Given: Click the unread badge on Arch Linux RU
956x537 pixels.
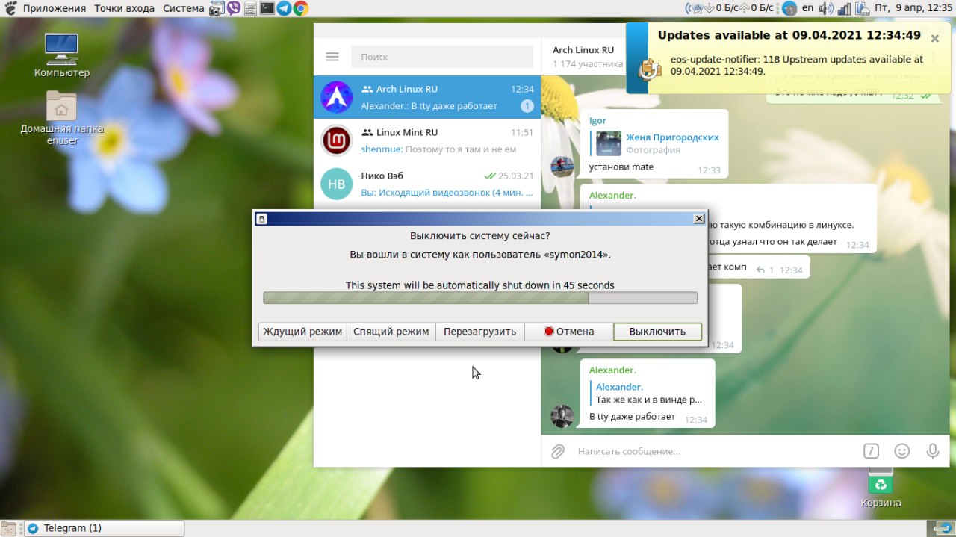Looking at the screenshot, I should click(x=527, y=107).
